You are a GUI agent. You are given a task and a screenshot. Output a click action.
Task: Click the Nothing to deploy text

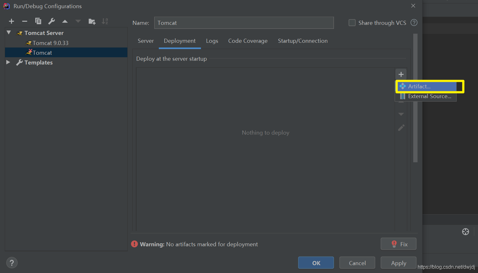tap(265, 133)
